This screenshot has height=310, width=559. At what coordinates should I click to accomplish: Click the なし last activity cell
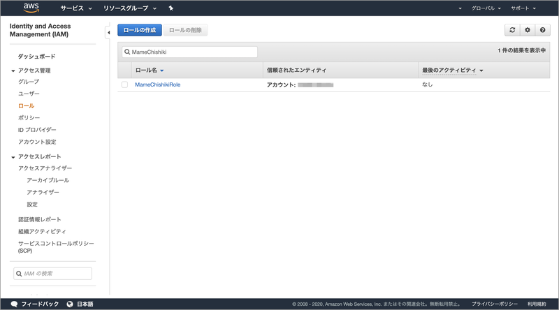[428, 84]
